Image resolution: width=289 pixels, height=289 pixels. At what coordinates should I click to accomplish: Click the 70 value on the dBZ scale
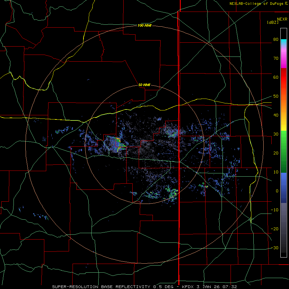(276, 58)
